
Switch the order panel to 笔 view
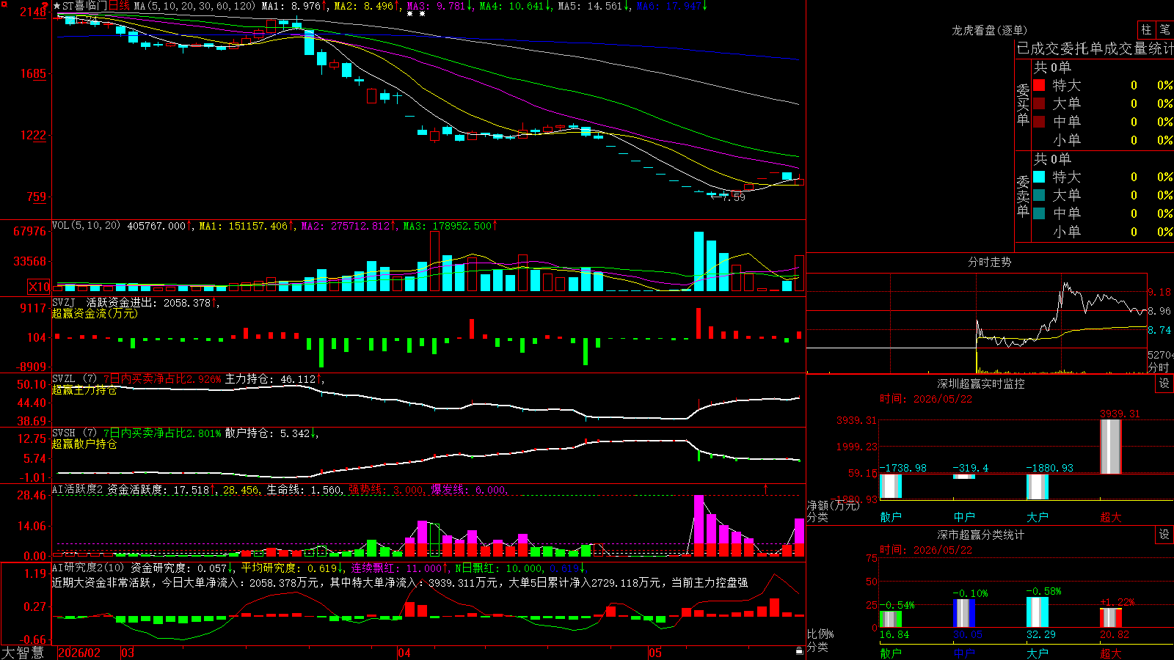[1165, 29]
